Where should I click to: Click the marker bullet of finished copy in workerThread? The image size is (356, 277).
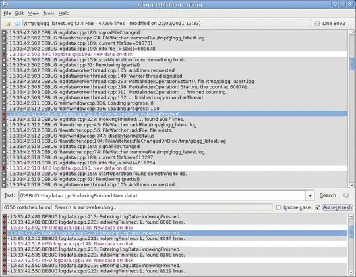[x=4, y=97]
